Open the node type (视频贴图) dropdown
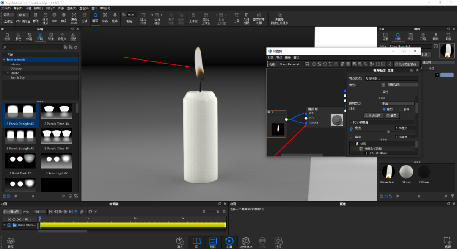This screenshot has height=249, width=457. point(402,85)
